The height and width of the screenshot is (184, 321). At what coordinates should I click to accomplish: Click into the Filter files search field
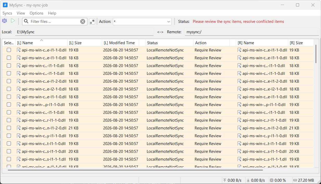(x=54, y=22)
